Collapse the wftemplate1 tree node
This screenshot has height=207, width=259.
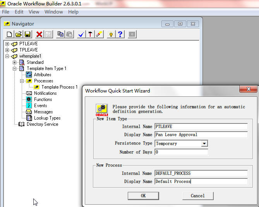pyautogui.click(x=7, y=56)
